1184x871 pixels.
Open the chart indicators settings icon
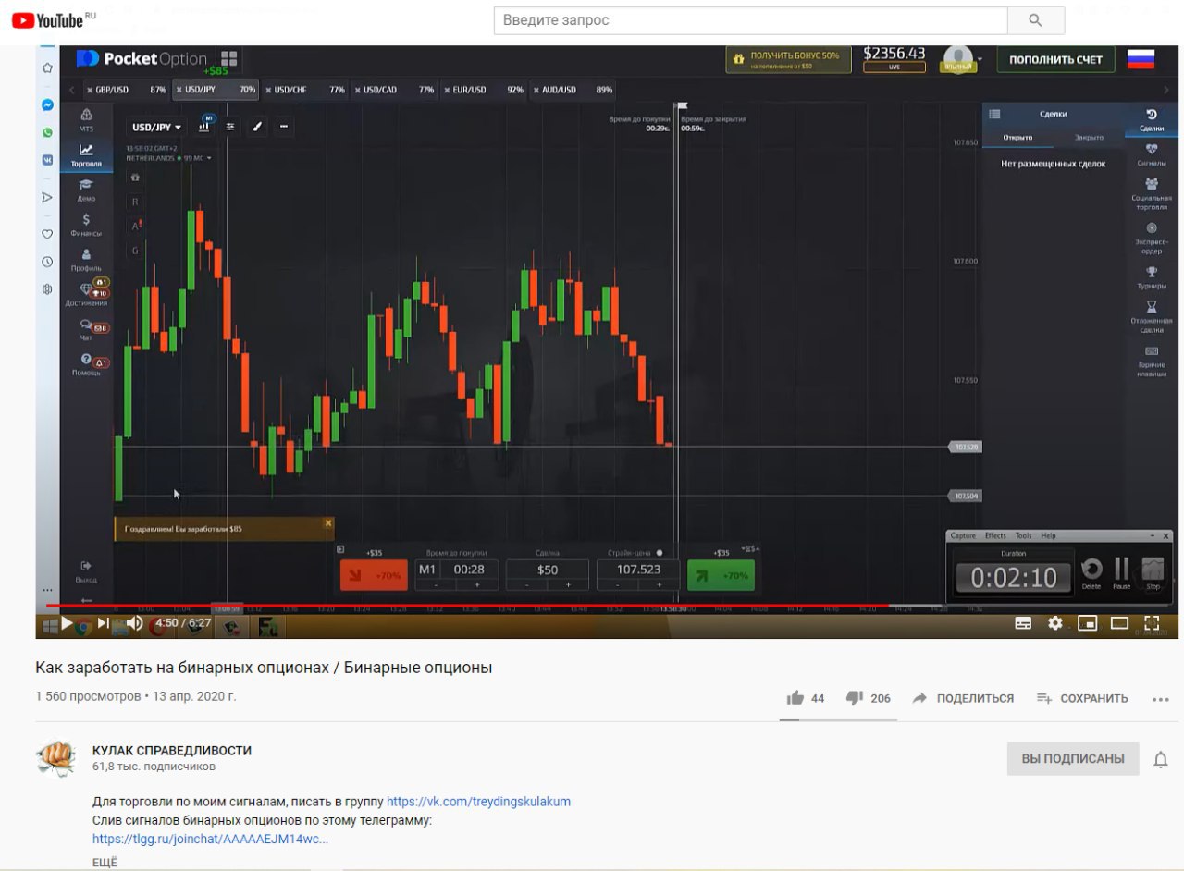tap(230, 127)
